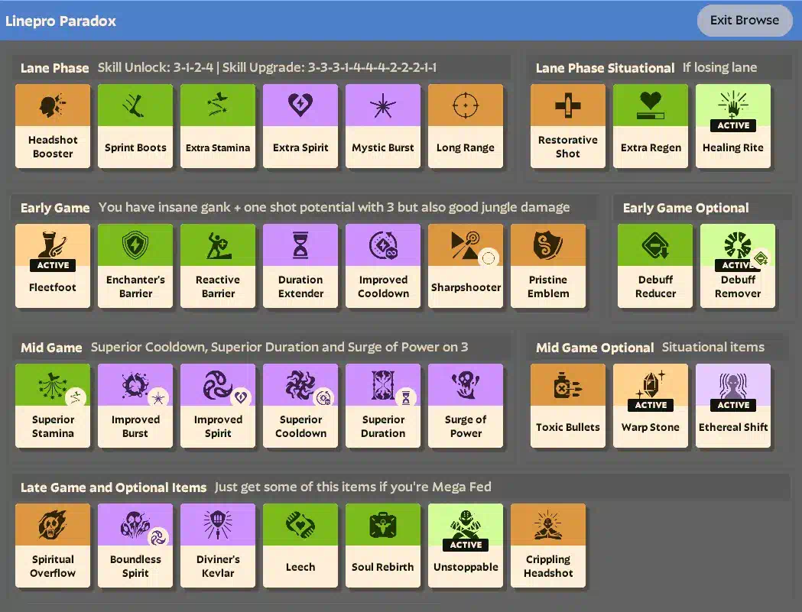802x612 pixels.
Task: Pick the Improved Cooldown item
Action: pos(383,266)
